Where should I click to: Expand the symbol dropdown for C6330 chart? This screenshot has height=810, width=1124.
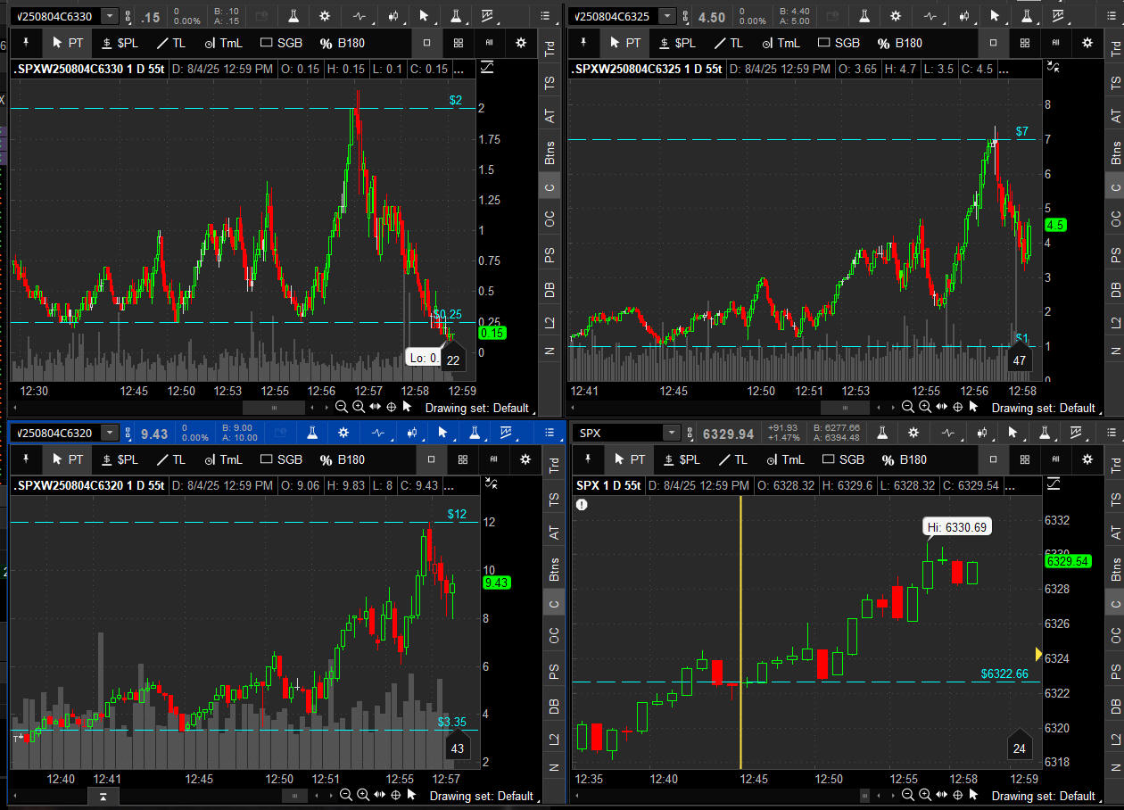[x=109, y=16]
